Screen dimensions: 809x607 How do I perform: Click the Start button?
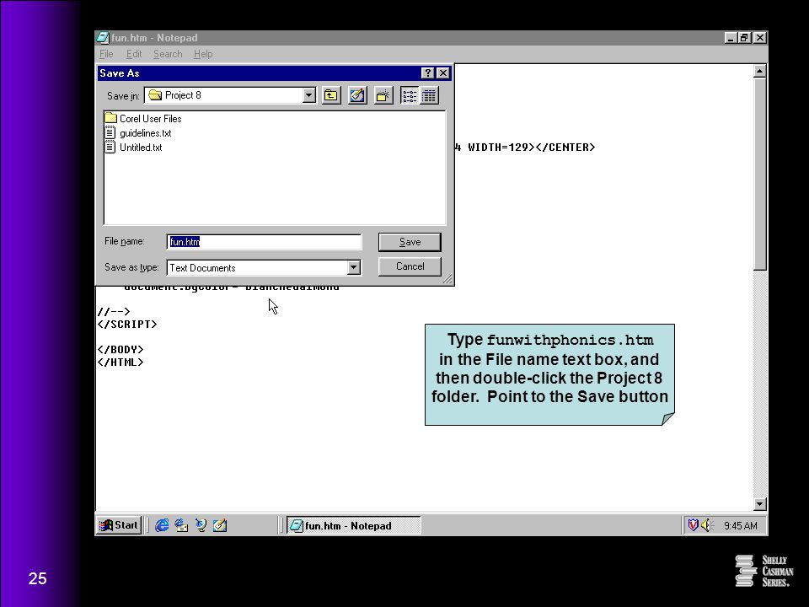[119, 525]
